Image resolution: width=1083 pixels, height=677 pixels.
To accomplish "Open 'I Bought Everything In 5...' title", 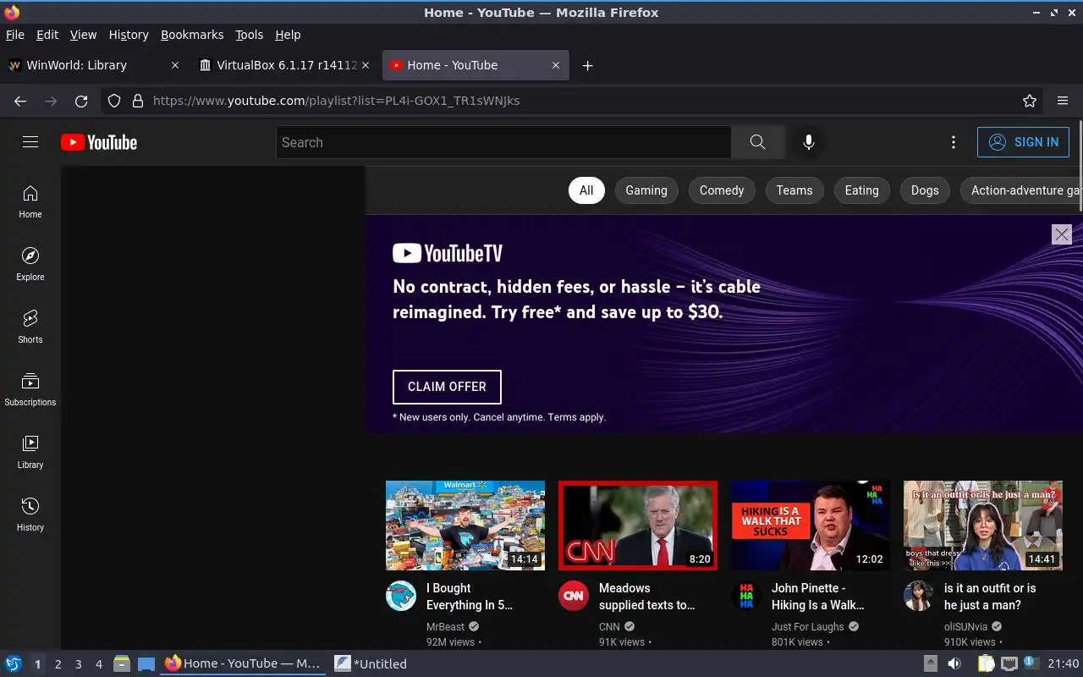I will (x=470, y=597).
